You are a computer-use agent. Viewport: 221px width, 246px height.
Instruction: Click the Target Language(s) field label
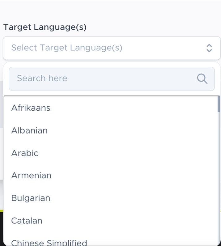tap(45, 27)
